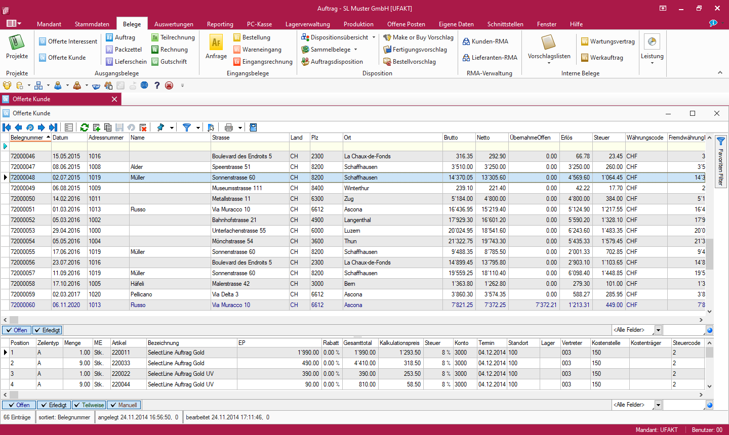Toggle the Offen filter above the status bar
This screenshot has width=729, height=435.
click(19, 405)
